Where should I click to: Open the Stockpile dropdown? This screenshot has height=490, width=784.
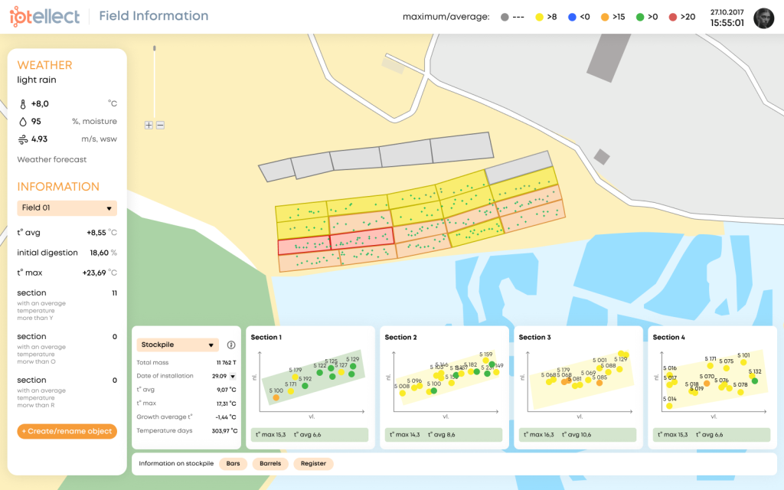click(x=178, y=345)
